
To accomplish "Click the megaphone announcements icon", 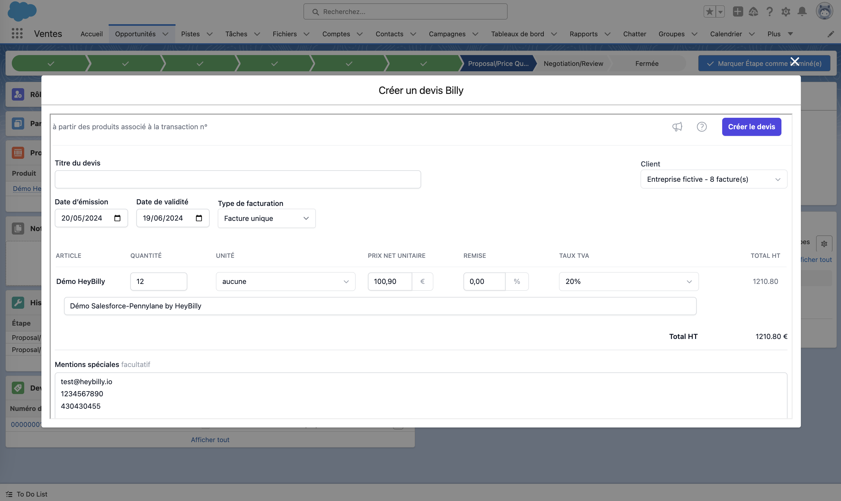I will 677,127.
